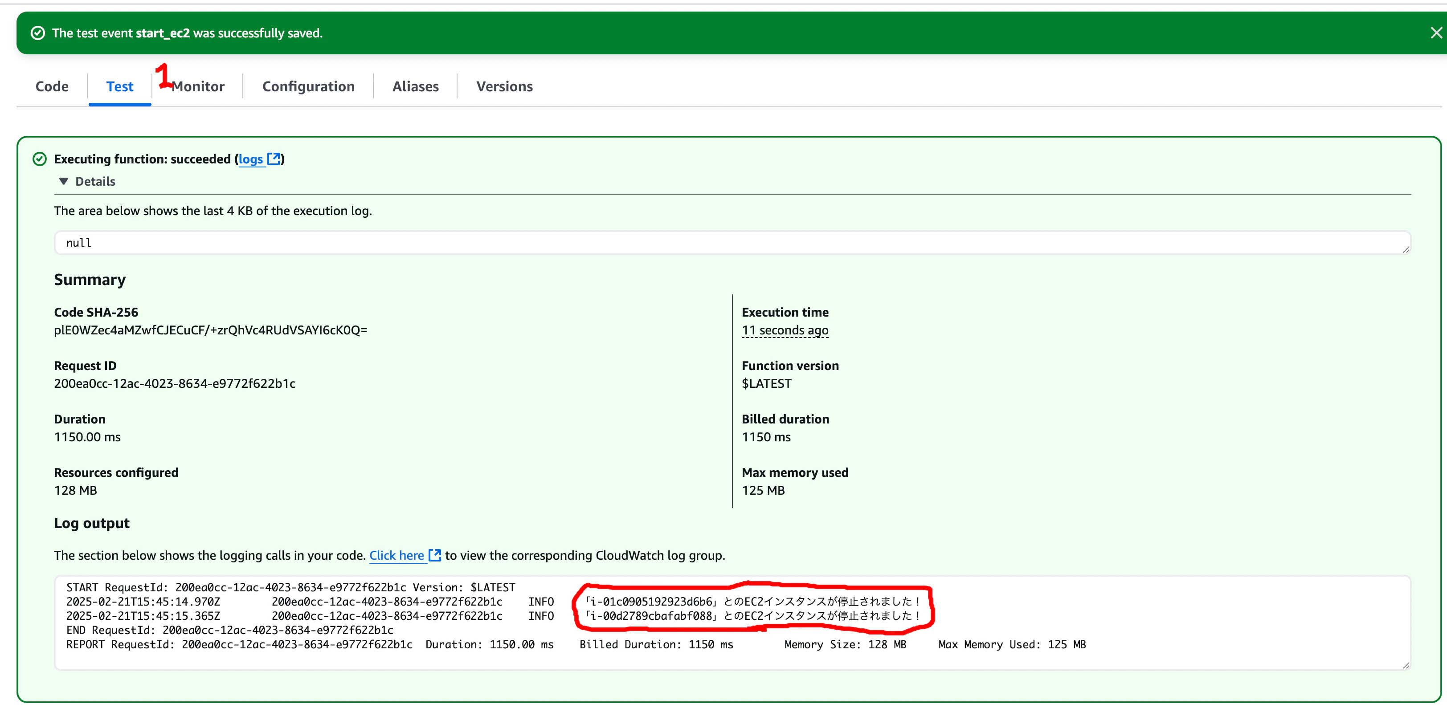Open the Versions tab
Viewport: 1447px width, 708px height.
coord(504,86)
